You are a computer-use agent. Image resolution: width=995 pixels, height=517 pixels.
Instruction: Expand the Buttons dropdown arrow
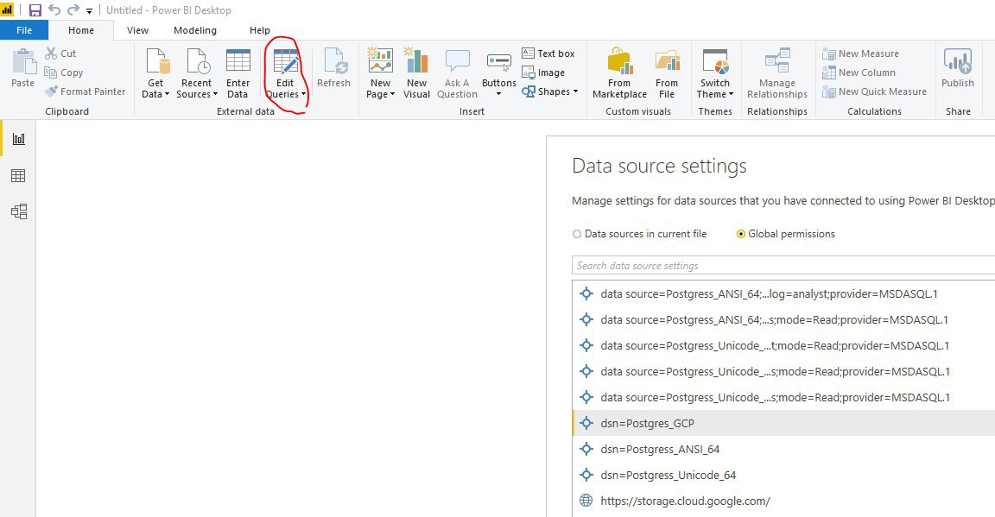click(x=498, y=95)
